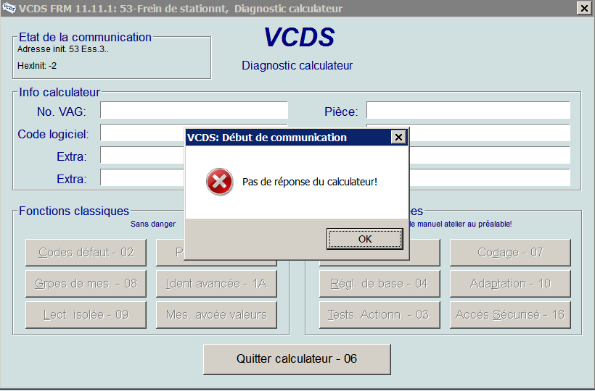Image resolution: width=595 pixels, height=391 pixels.
Task: Click Mes. avcée valeurs button
Action: [216, 315]
